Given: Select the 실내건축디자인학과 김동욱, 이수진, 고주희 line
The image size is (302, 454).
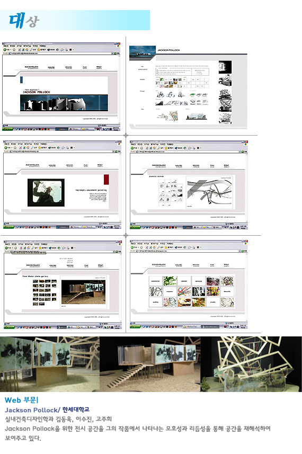Looking at the screenshot, I should point(58,419).
